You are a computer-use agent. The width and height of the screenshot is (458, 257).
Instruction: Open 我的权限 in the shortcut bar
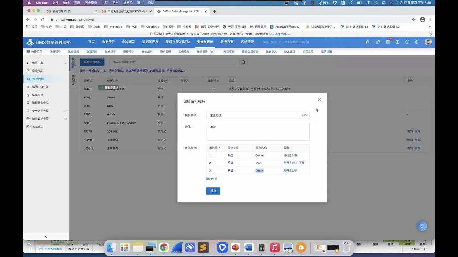[326, 52]
